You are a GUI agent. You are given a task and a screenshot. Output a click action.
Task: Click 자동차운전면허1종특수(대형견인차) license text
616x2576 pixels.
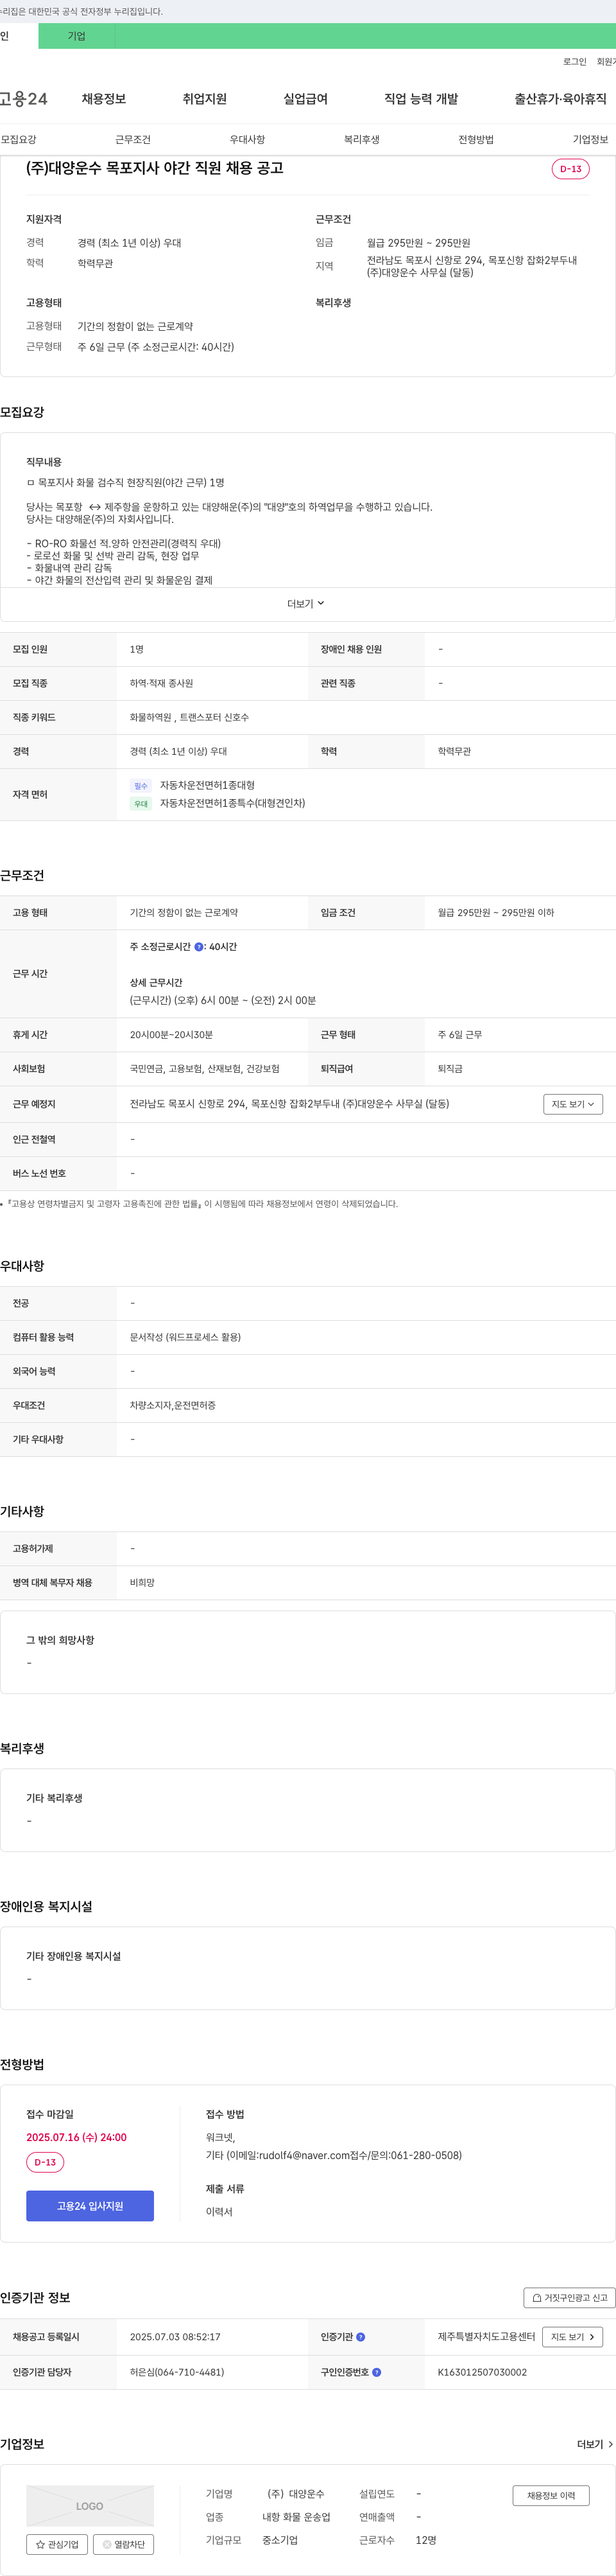pyautogui.click(x=233, y=803)
